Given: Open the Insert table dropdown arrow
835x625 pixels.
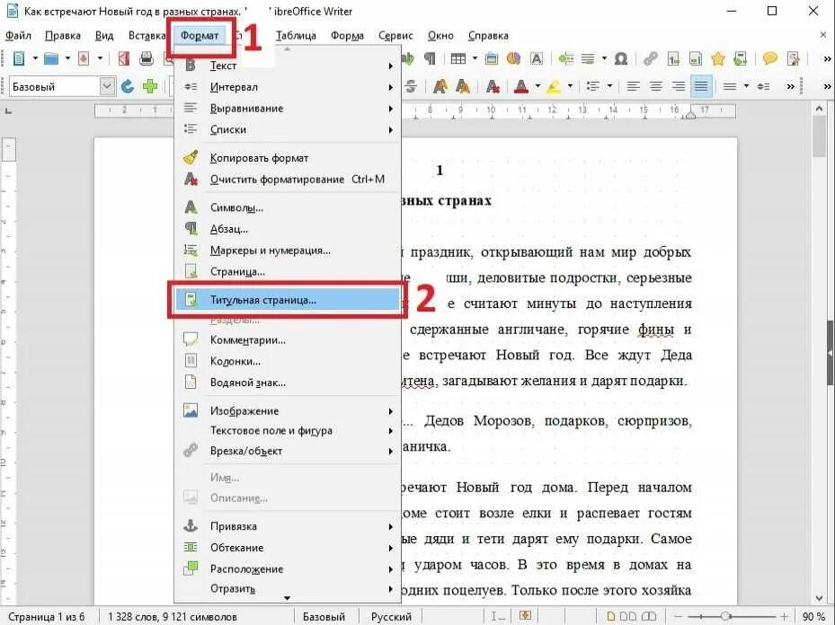Looking at the screenshot, I should [475, 58].
